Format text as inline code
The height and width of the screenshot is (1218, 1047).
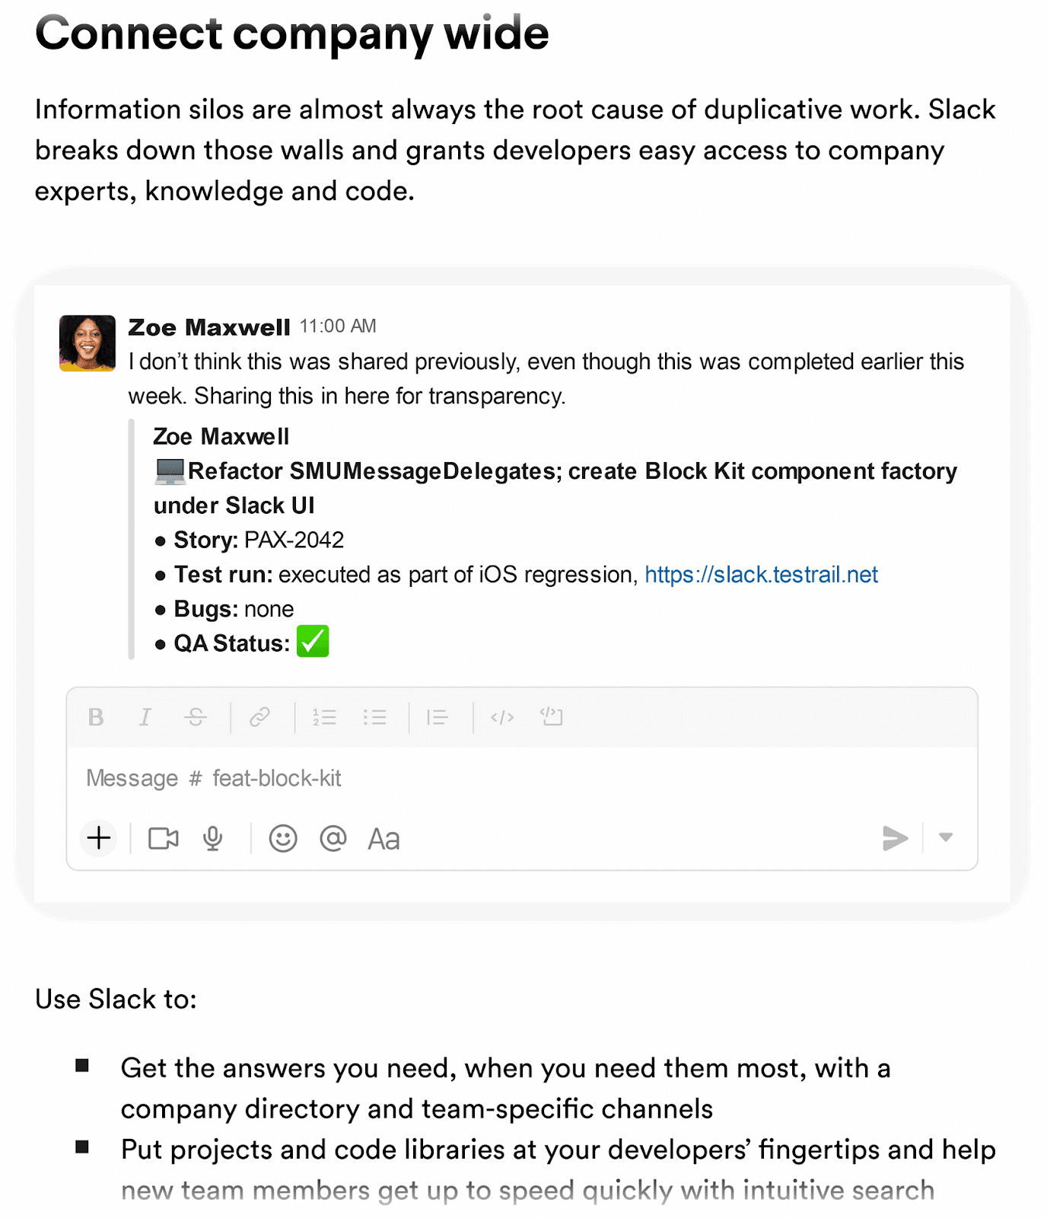click(x=502, y=717)
